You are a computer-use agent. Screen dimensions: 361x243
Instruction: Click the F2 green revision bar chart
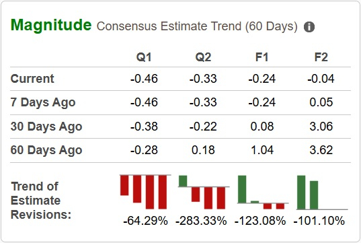(x=322, y=193)
